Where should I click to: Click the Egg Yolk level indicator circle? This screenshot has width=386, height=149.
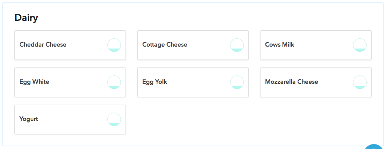237,82
